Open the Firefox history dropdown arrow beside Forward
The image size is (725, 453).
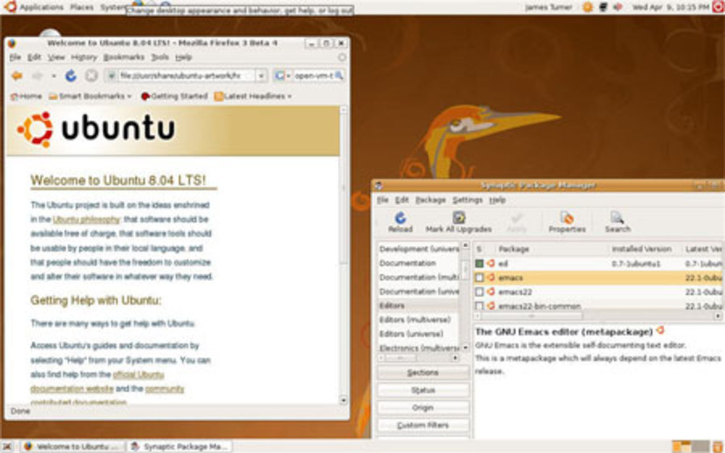tap(53, 76)
